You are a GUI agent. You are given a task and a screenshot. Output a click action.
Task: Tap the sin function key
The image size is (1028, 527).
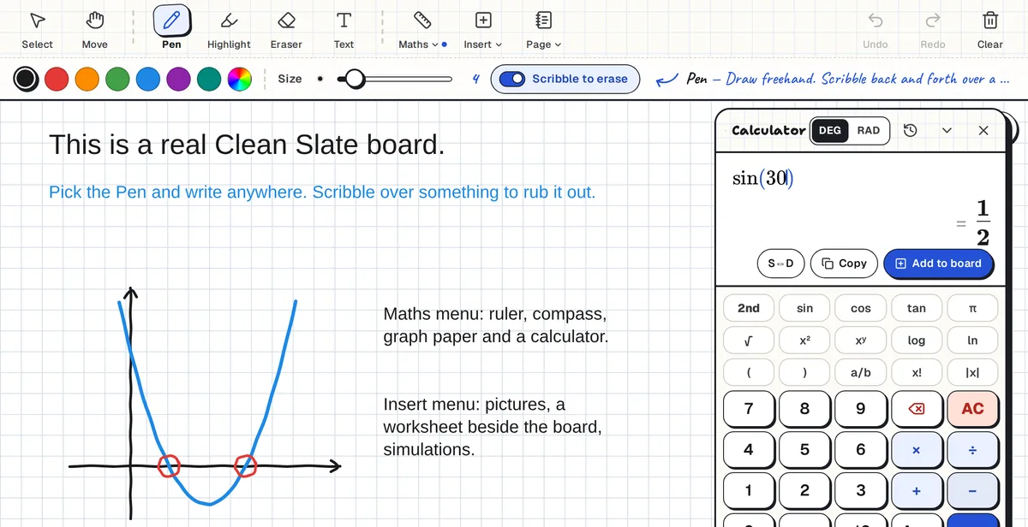coord(804,308)
